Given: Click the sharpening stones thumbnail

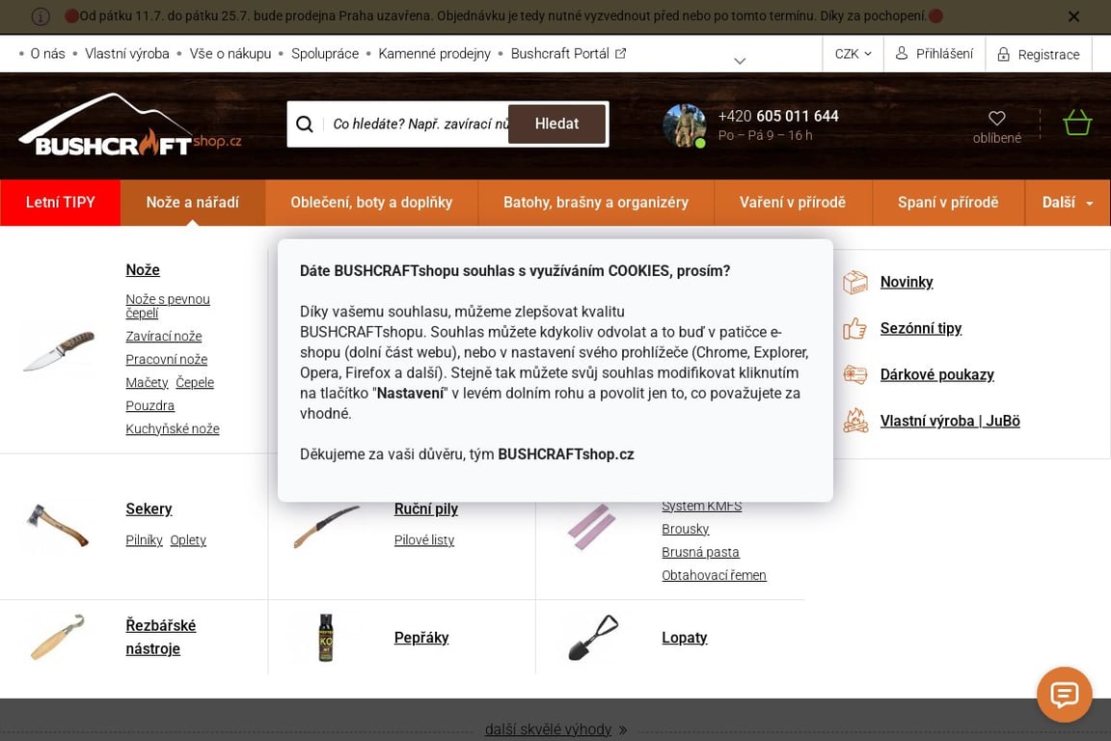Looking at the screenshot, I should click(x=591, y=527).
